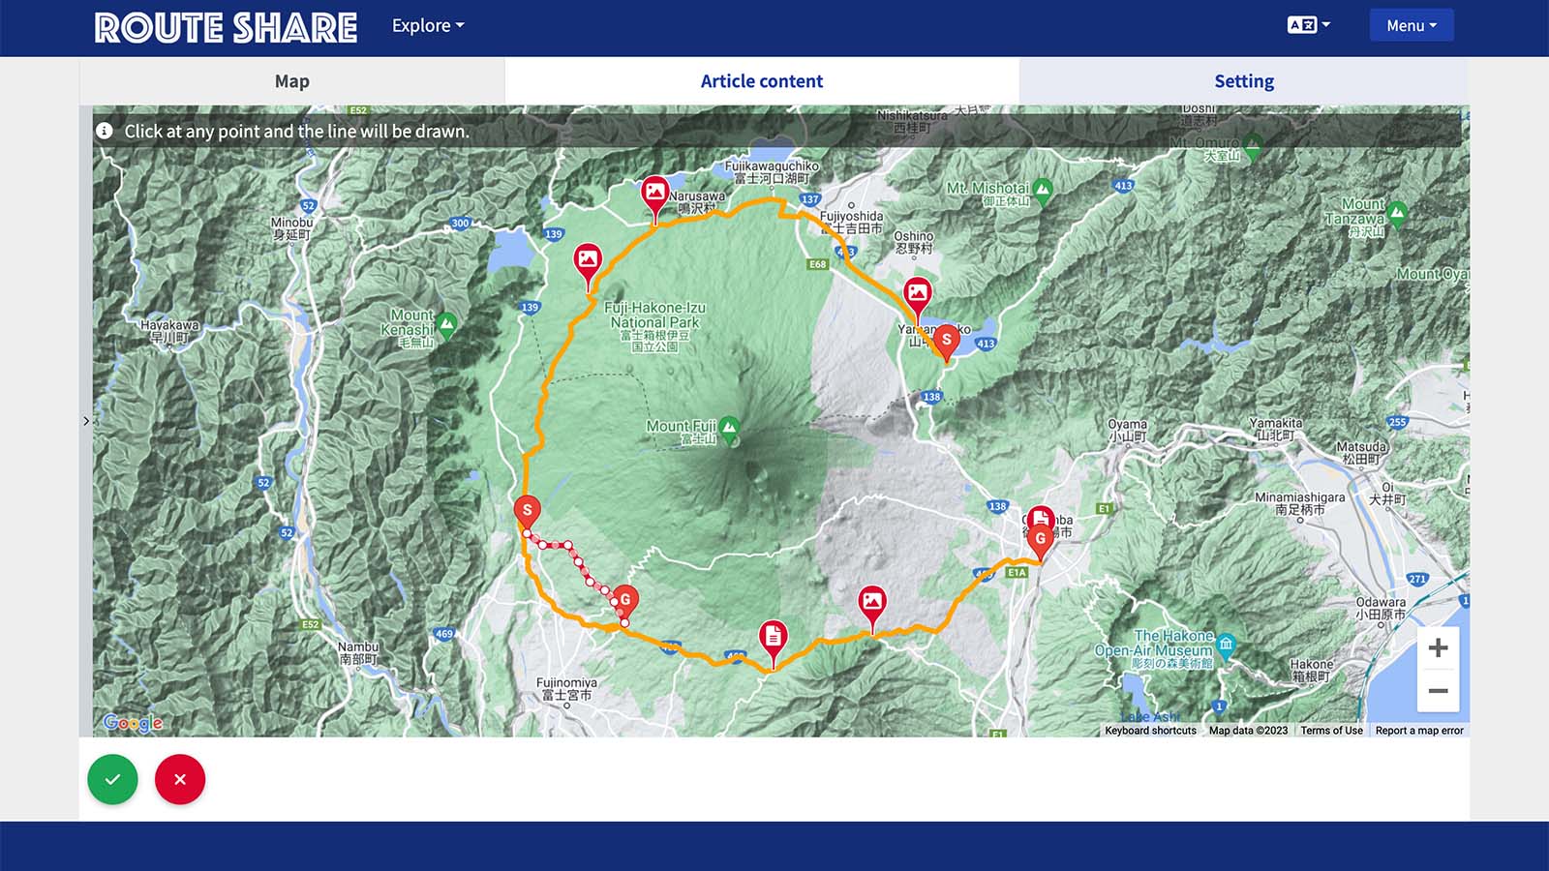Click Report a map error
Viewport: 1549px width, 871px height.
pyautogui.click(x=1419, y=731)
